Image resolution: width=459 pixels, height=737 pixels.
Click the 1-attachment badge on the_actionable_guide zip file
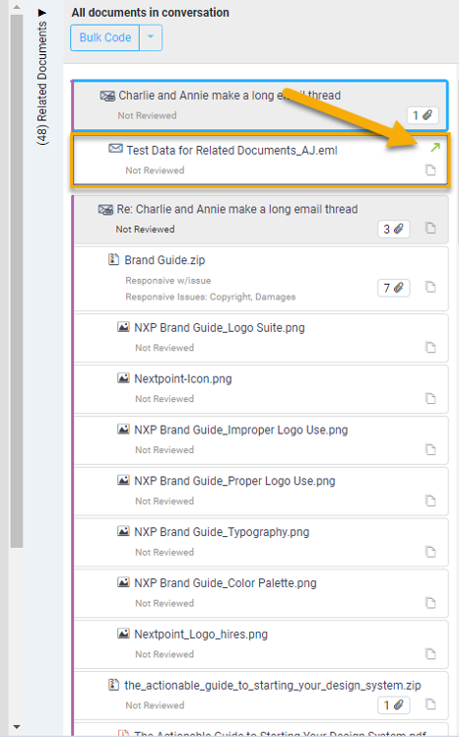[x=394, y=705]
